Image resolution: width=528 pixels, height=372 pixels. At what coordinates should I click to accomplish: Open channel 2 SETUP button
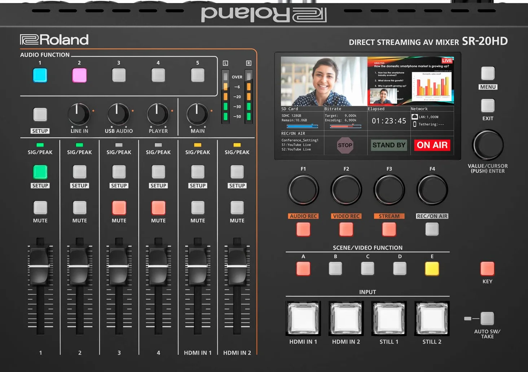coord(79,172)
